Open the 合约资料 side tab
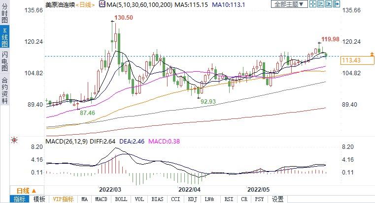The image size is (375, 203). tap(4, 90)
